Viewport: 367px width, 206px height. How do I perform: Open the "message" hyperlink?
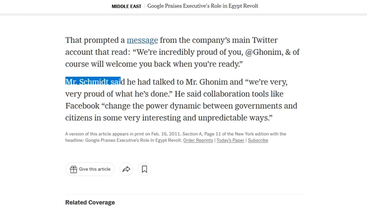click(143, 40)
